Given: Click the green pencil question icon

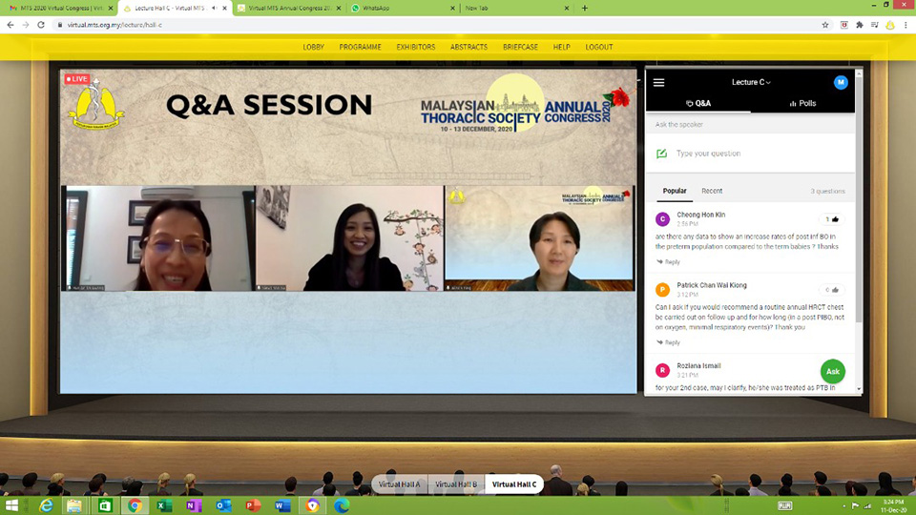Looking at the screenshot, I should click(x=661, y=154).
